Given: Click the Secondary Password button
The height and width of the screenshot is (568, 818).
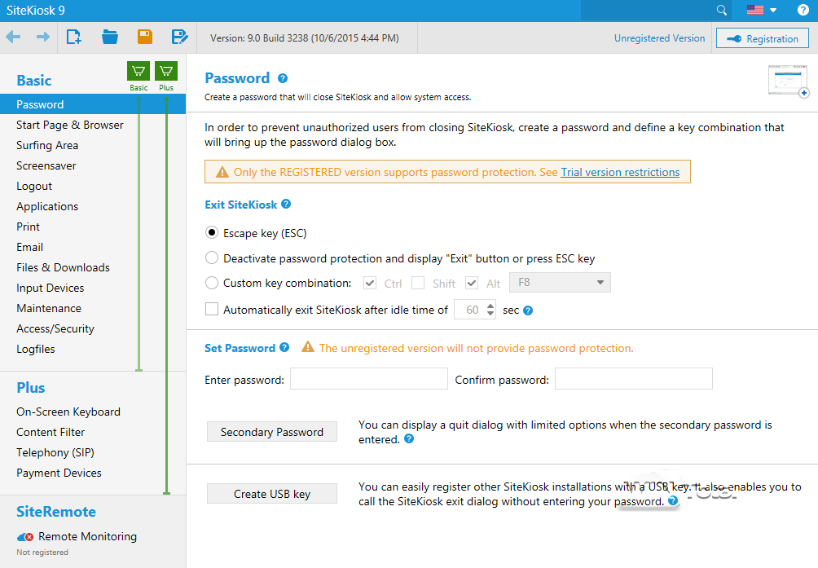Looking at the screenshot, I should [272, 431].
